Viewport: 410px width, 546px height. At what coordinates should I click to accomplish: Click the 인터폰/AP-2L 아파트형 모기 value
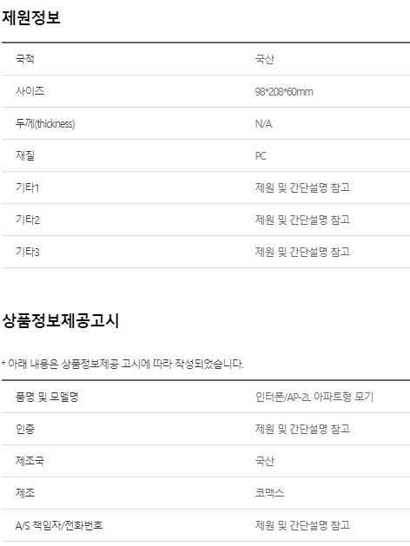[314, 397]
